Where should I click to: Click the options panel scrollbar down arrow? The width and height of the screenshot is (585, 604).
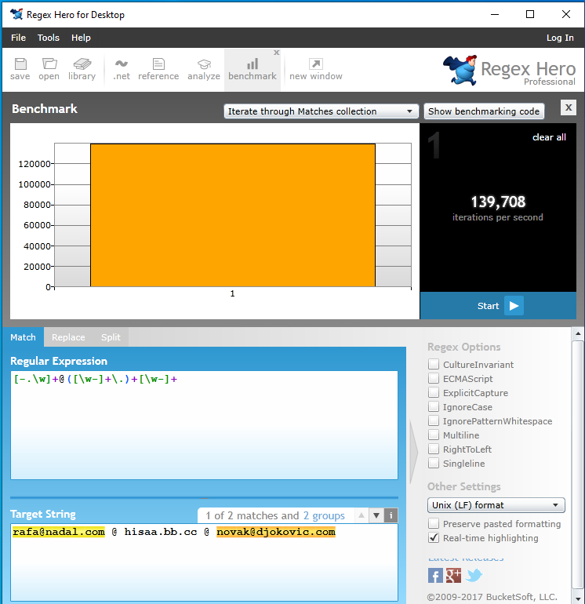pos(578,599)
